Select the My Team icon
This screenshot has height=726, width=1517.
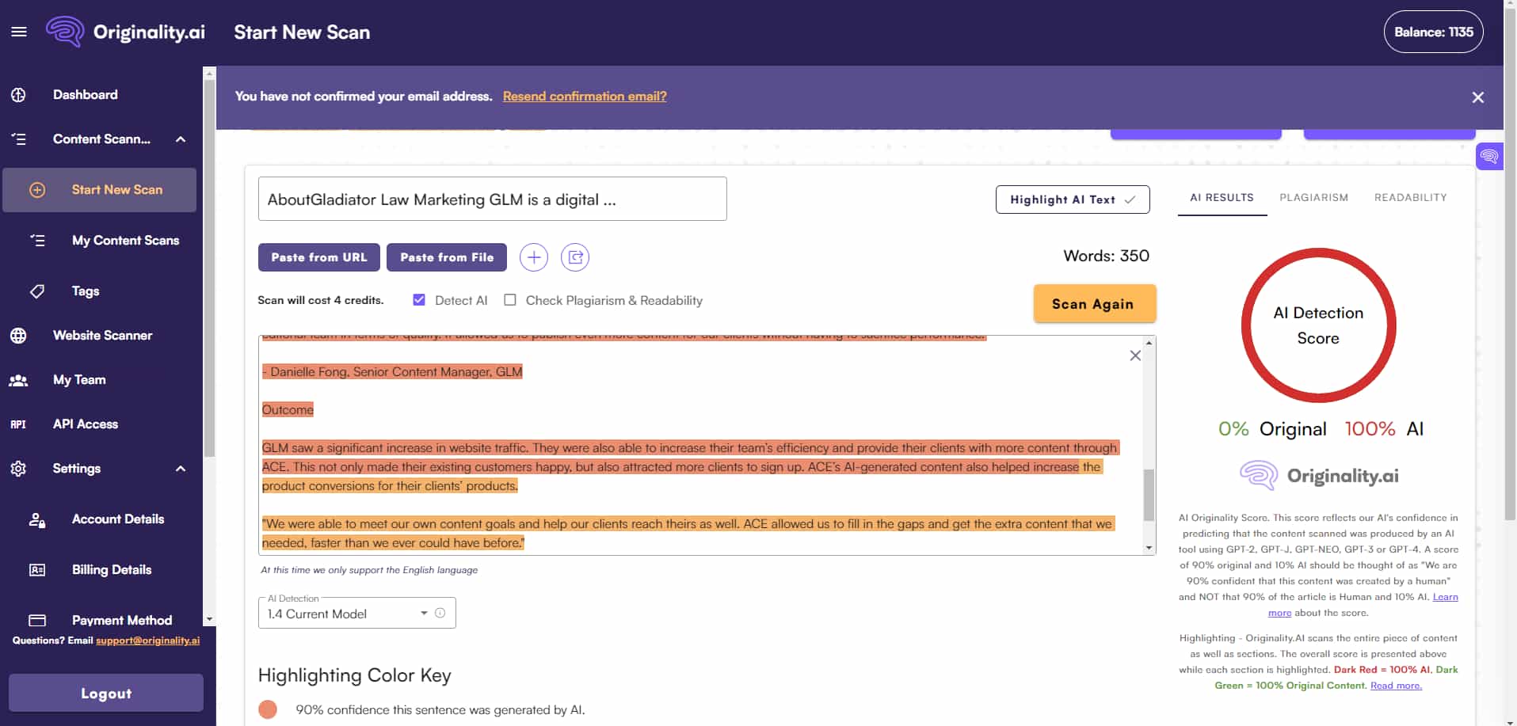coord(17,380)
